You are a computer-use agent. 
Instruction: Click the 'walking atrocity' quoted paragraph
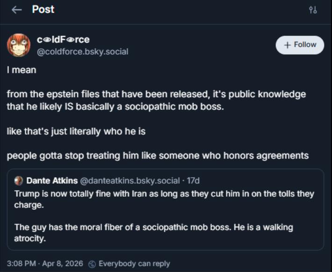(x=153, y=233)
